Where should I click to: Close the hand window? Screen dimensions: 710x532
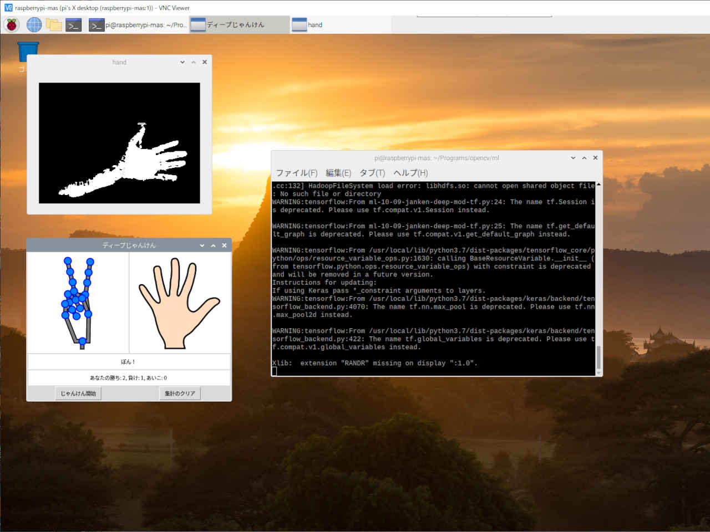click(205, 62)
